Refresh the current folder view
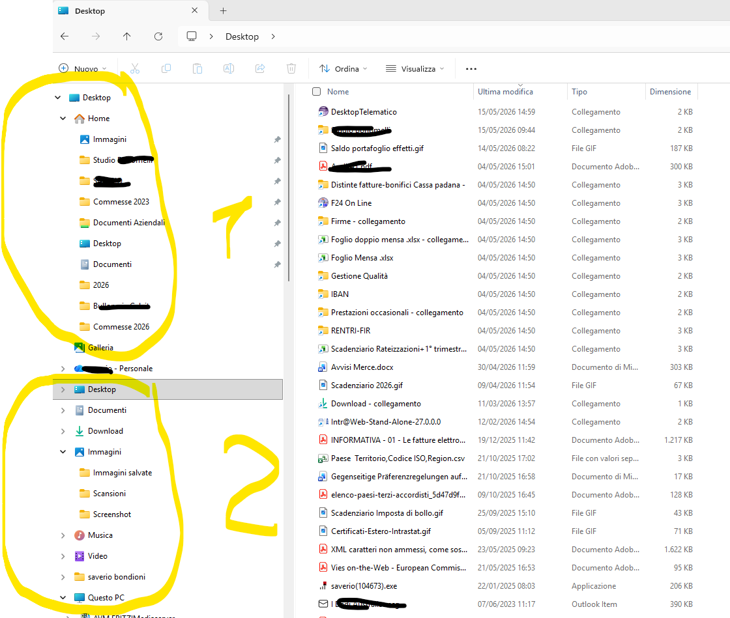 tap(158, 36)
